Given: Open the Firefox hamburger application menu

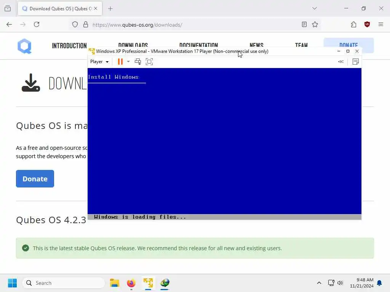Looking at the screenshot, I should coord(381,24).
